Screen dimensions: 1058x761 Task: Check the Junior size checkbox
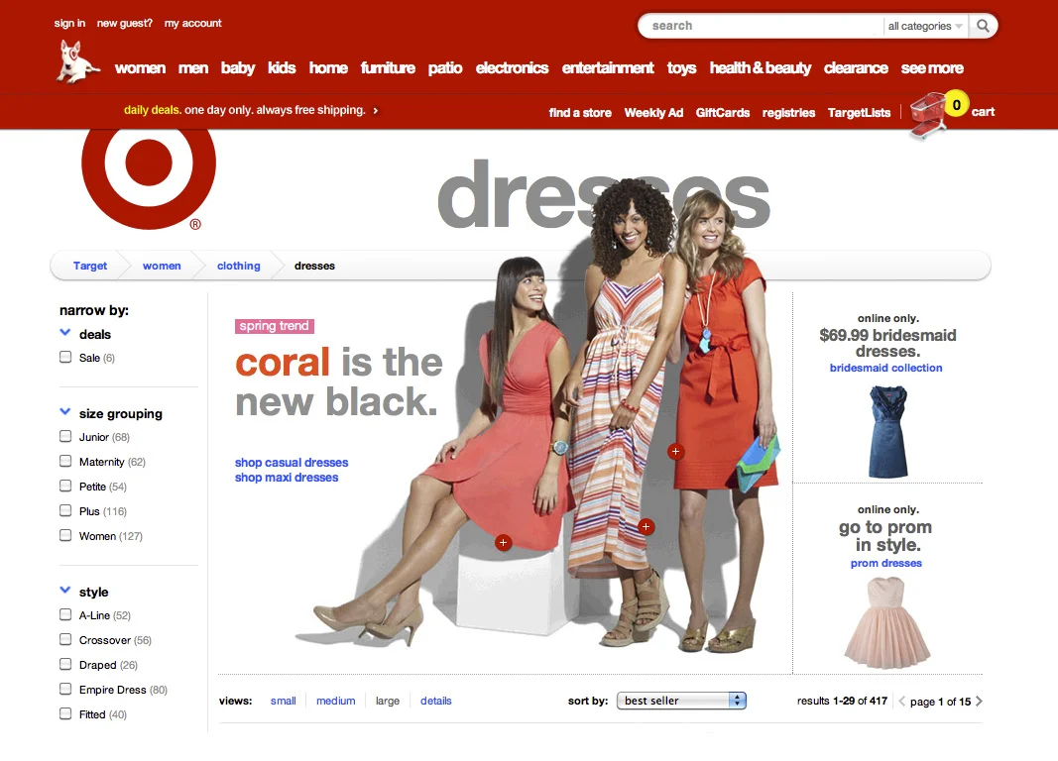click(x=65, y=436)
